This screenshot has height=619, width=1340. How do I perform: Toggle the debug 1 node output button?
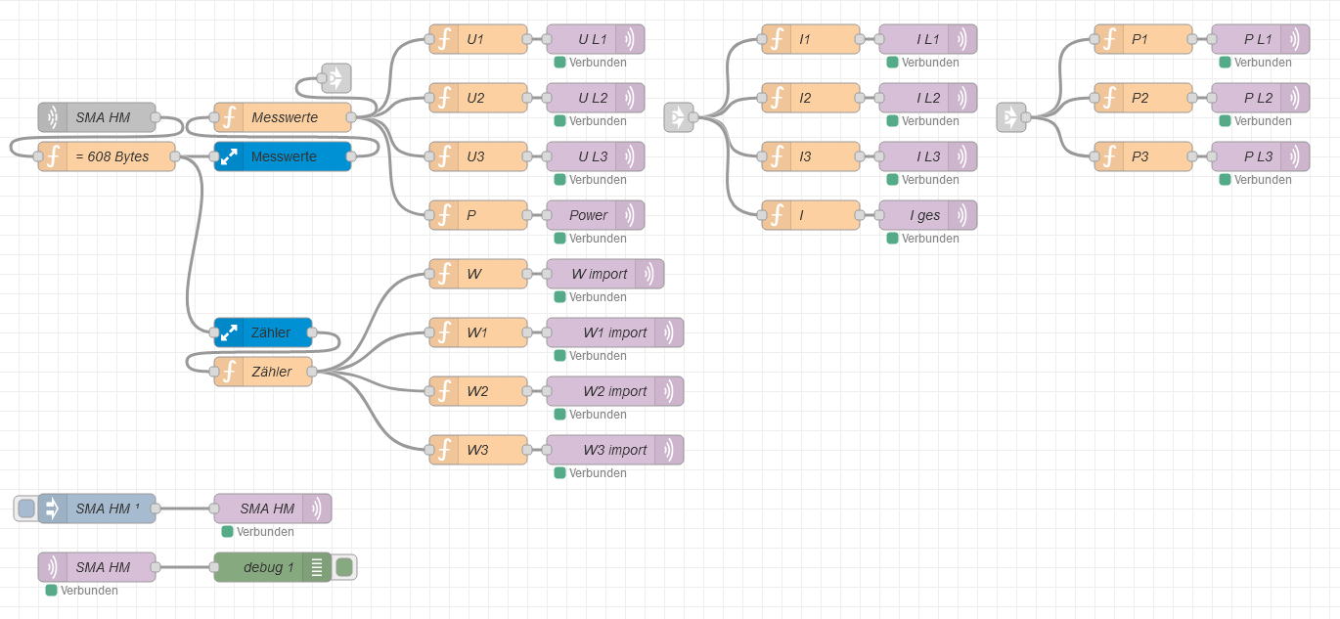point(344,567)
